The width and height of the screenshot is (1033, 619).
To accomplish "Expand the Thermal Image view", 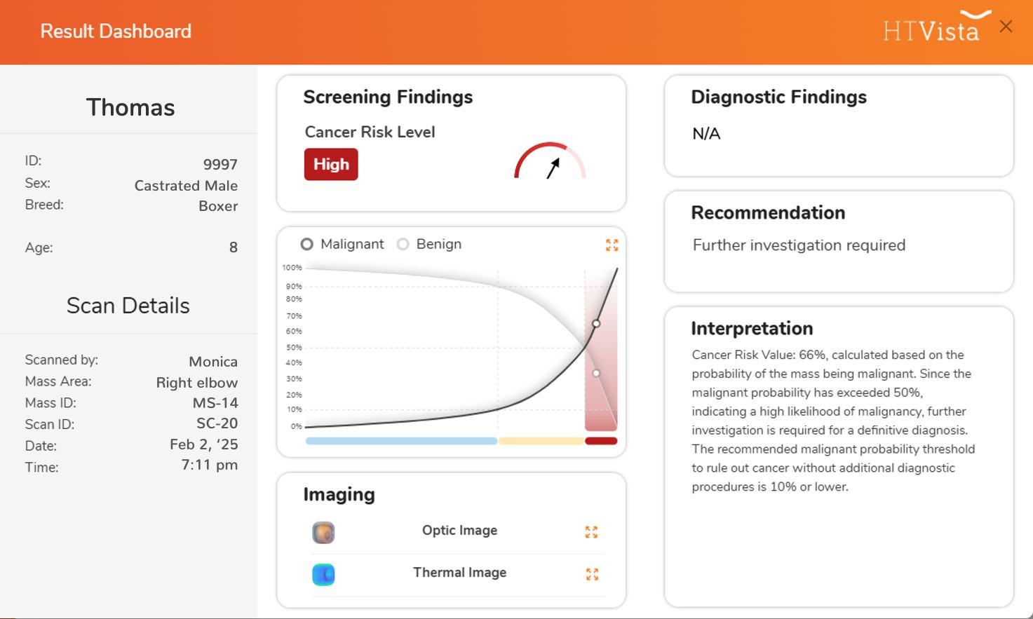I will click(x=592, y=574).
